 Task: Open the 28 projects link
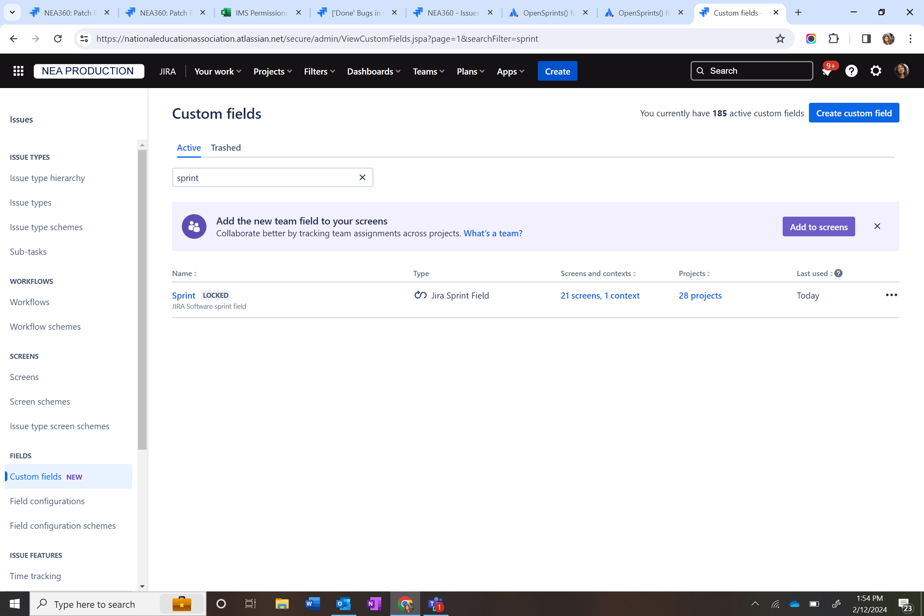[x=700, y=295]
